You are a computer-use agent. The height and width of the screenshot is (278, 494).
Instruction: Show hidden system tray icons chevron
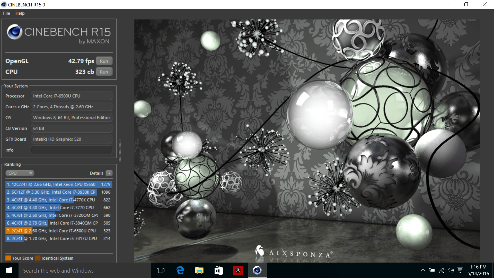pos(423,270)
